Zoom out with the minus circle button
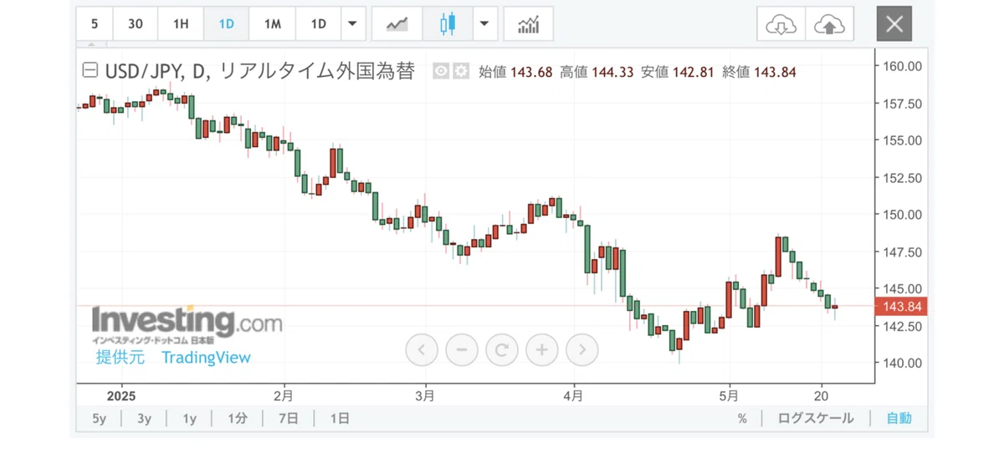The width and height of the screenshot is (1004, 463). pyautogui.click(x=462, y=349)
